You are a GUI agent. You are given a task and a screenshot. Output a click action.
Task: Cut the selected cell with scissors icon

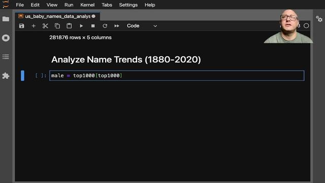[45, 26]
